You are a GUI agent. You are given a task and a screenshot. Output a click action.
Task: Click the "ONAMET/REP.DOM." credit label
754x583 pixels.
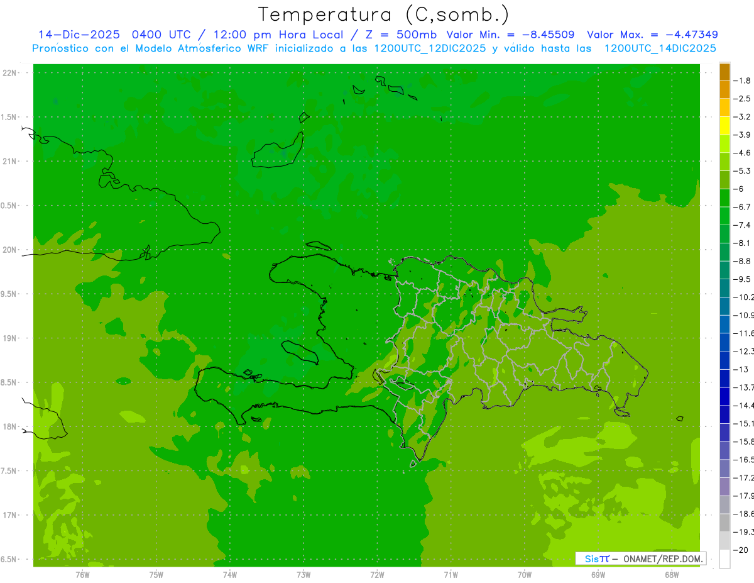pyautogui.click(x=662, y=558)
